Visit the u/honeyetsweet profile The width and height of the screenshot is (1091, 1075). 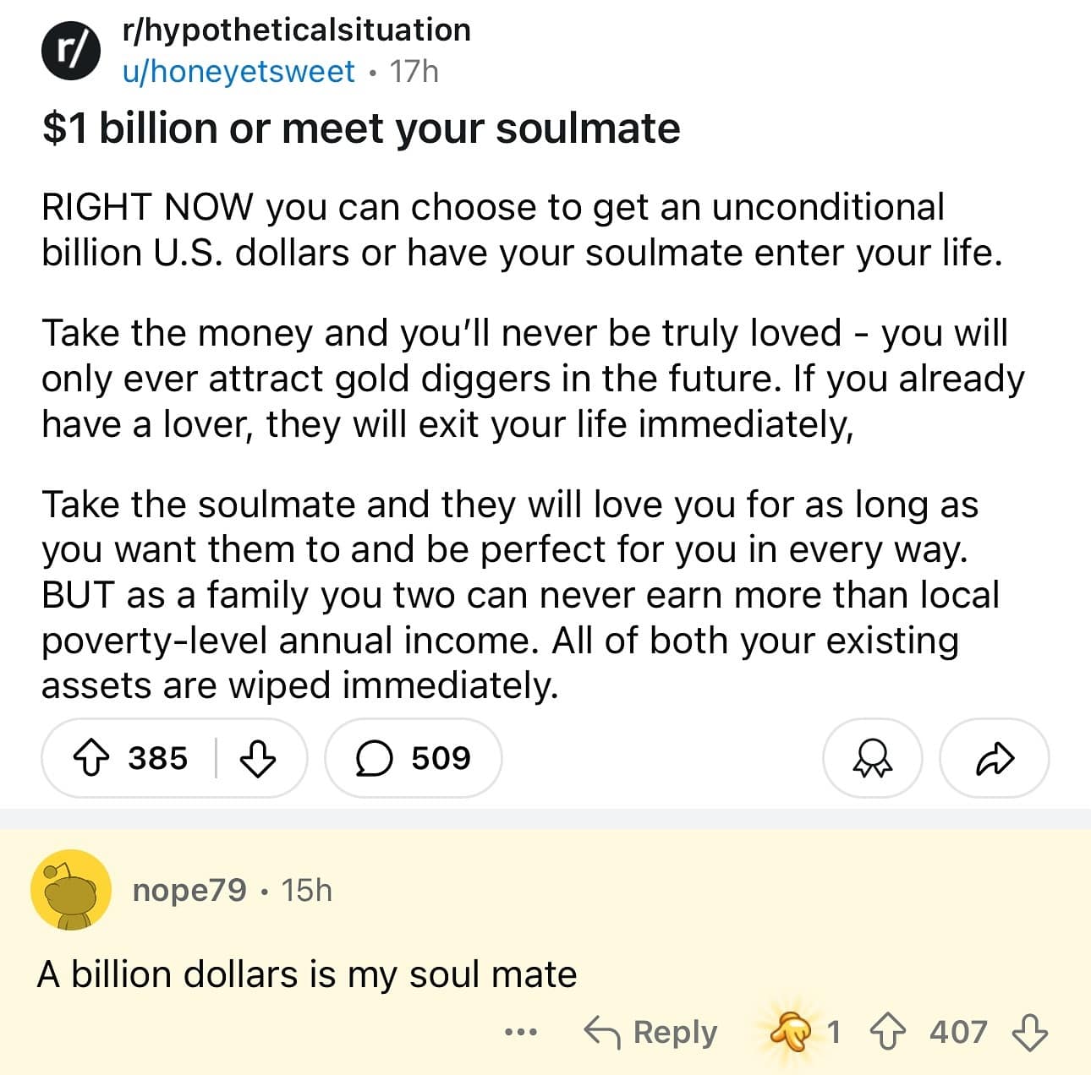[238, 72]
